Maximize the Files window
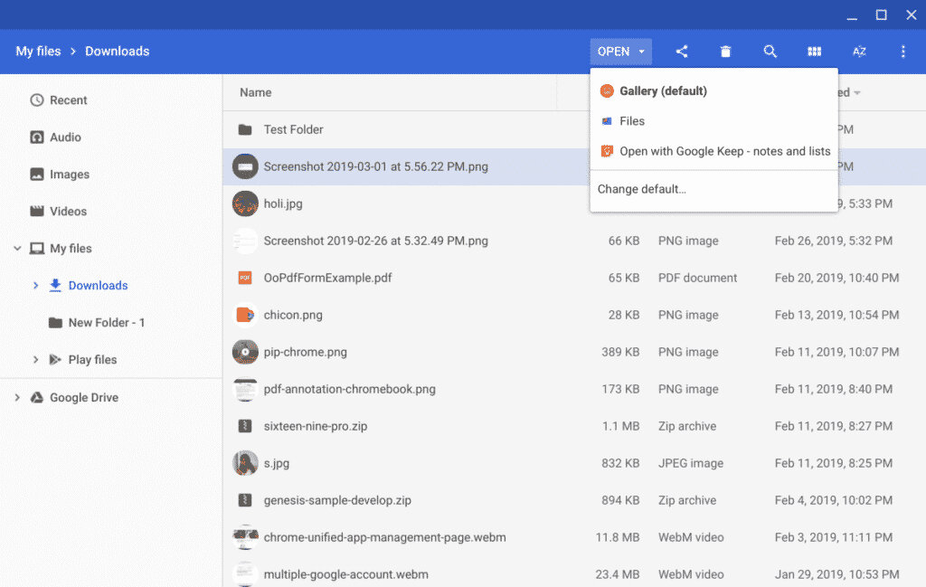This screenshot has height=587, width=926. pos(881,14)
